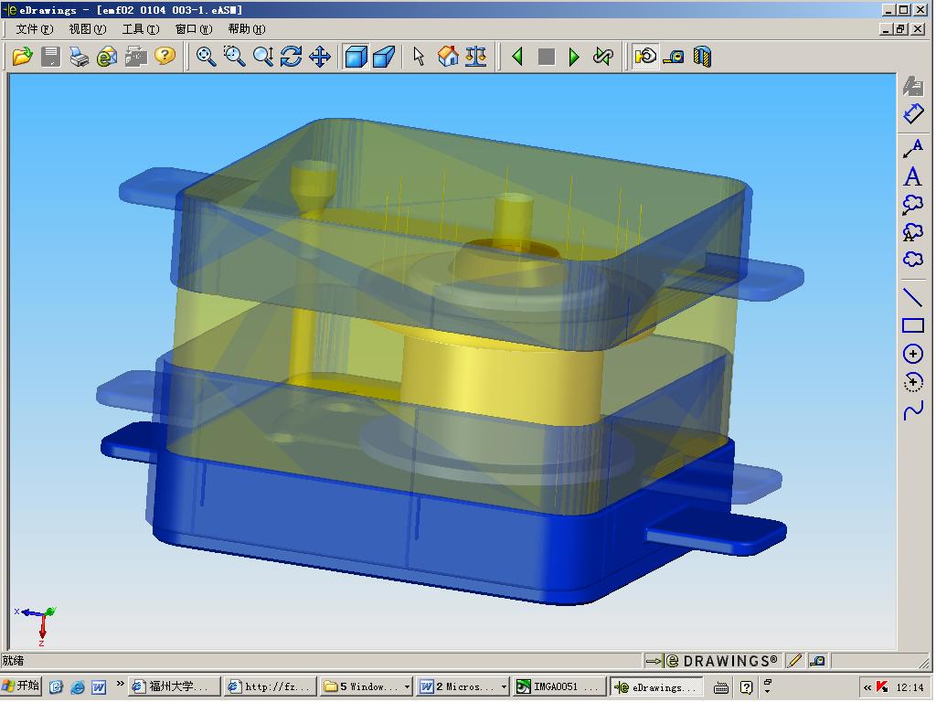This screenshot has width=936, height=702.
Task: Click the Open file folder icon
Action: click(x=22, y=57)
